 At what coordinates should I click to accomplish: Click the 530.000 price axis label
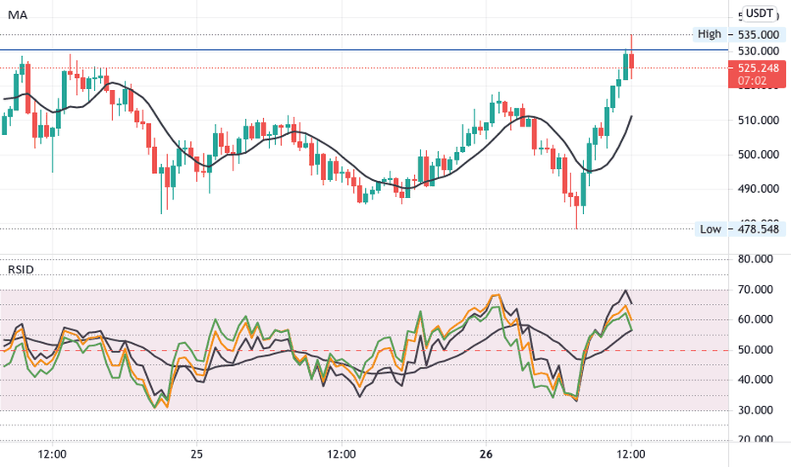[x=758, y=52]
